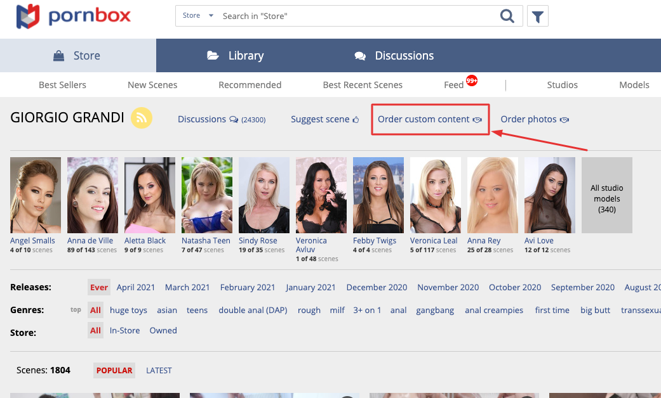Image resolution: width=661 pixels, height=398 pixels.
Task: Click the pornbox logo
Action: (74, 16)
